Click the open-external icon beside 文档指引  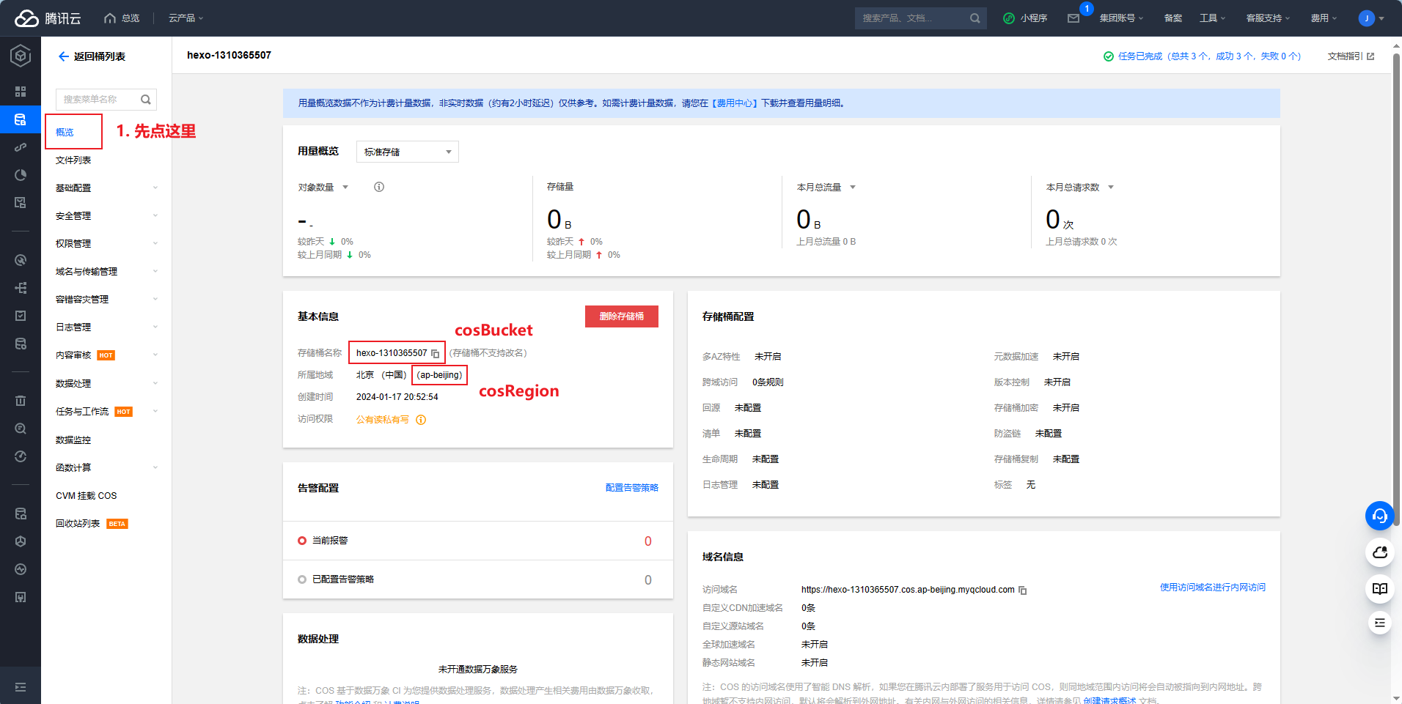click(x=1370, y=56)
